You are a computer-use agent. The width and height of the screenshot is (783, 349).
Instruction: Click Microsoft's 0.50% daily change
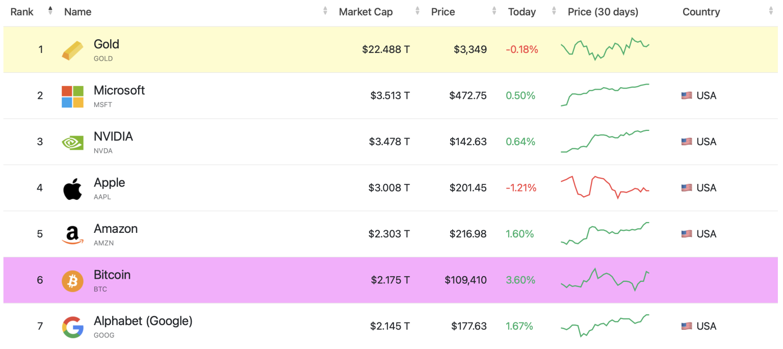(x=520, y=95)
